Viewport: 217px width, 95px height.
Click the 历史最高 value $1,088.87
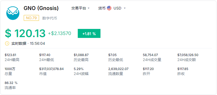(81, 55)
